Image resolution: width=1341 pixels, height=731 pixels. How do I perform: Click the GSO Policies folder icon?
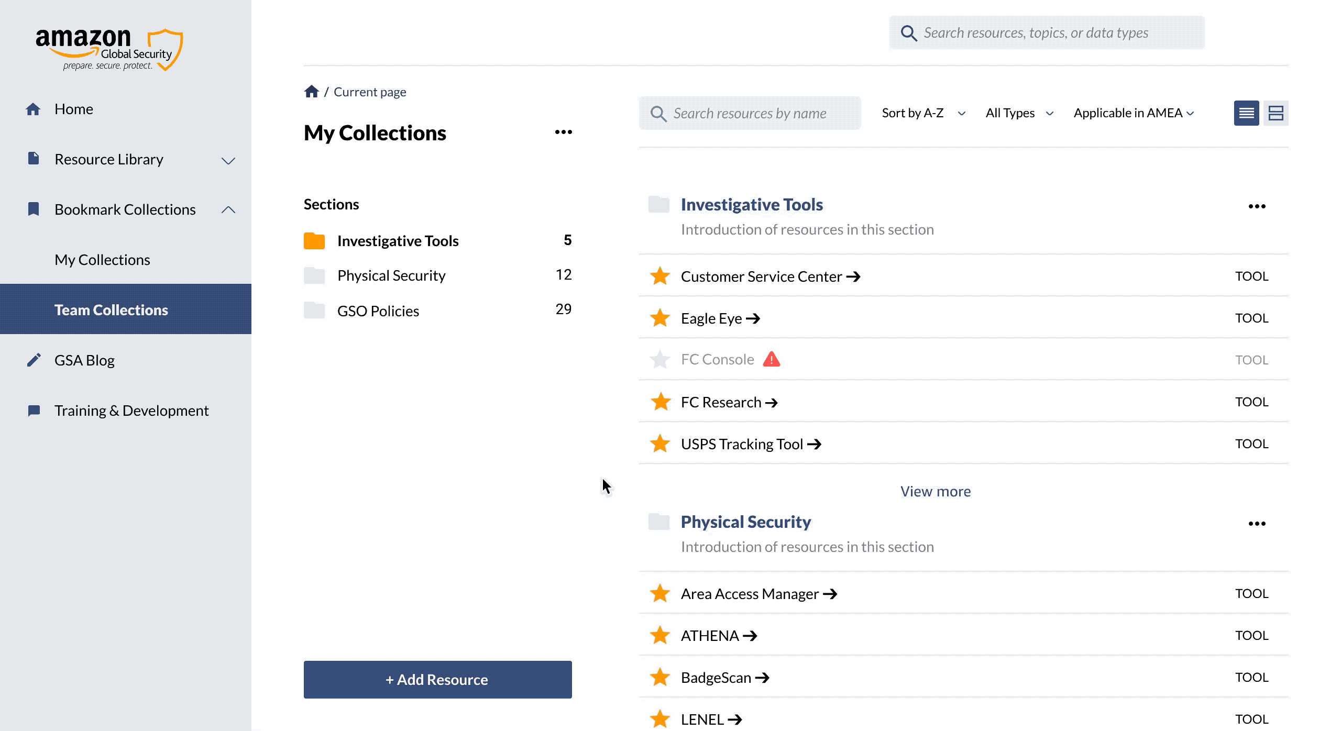[314, 311]
